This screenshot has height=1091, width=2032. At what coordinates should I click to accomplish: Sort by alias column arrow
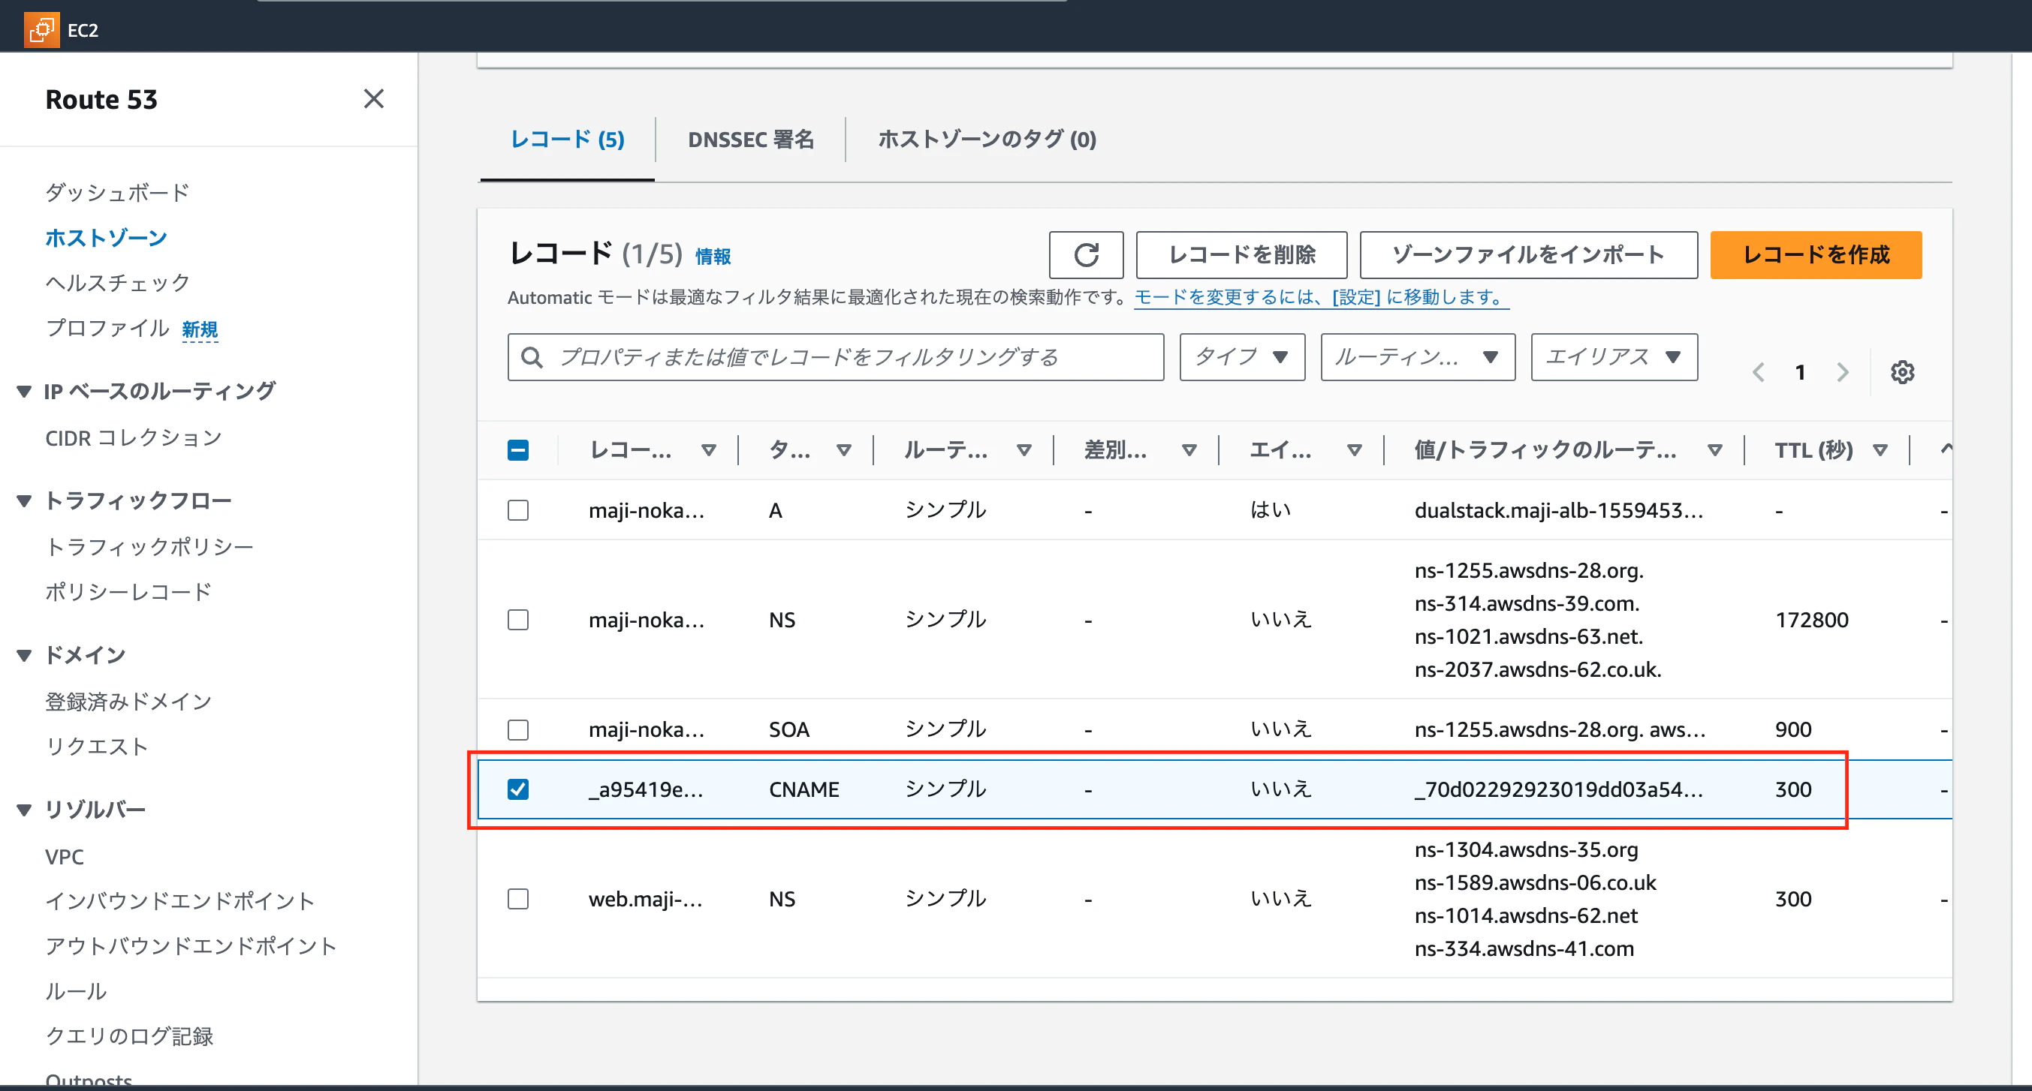(x=1355, y=450)
